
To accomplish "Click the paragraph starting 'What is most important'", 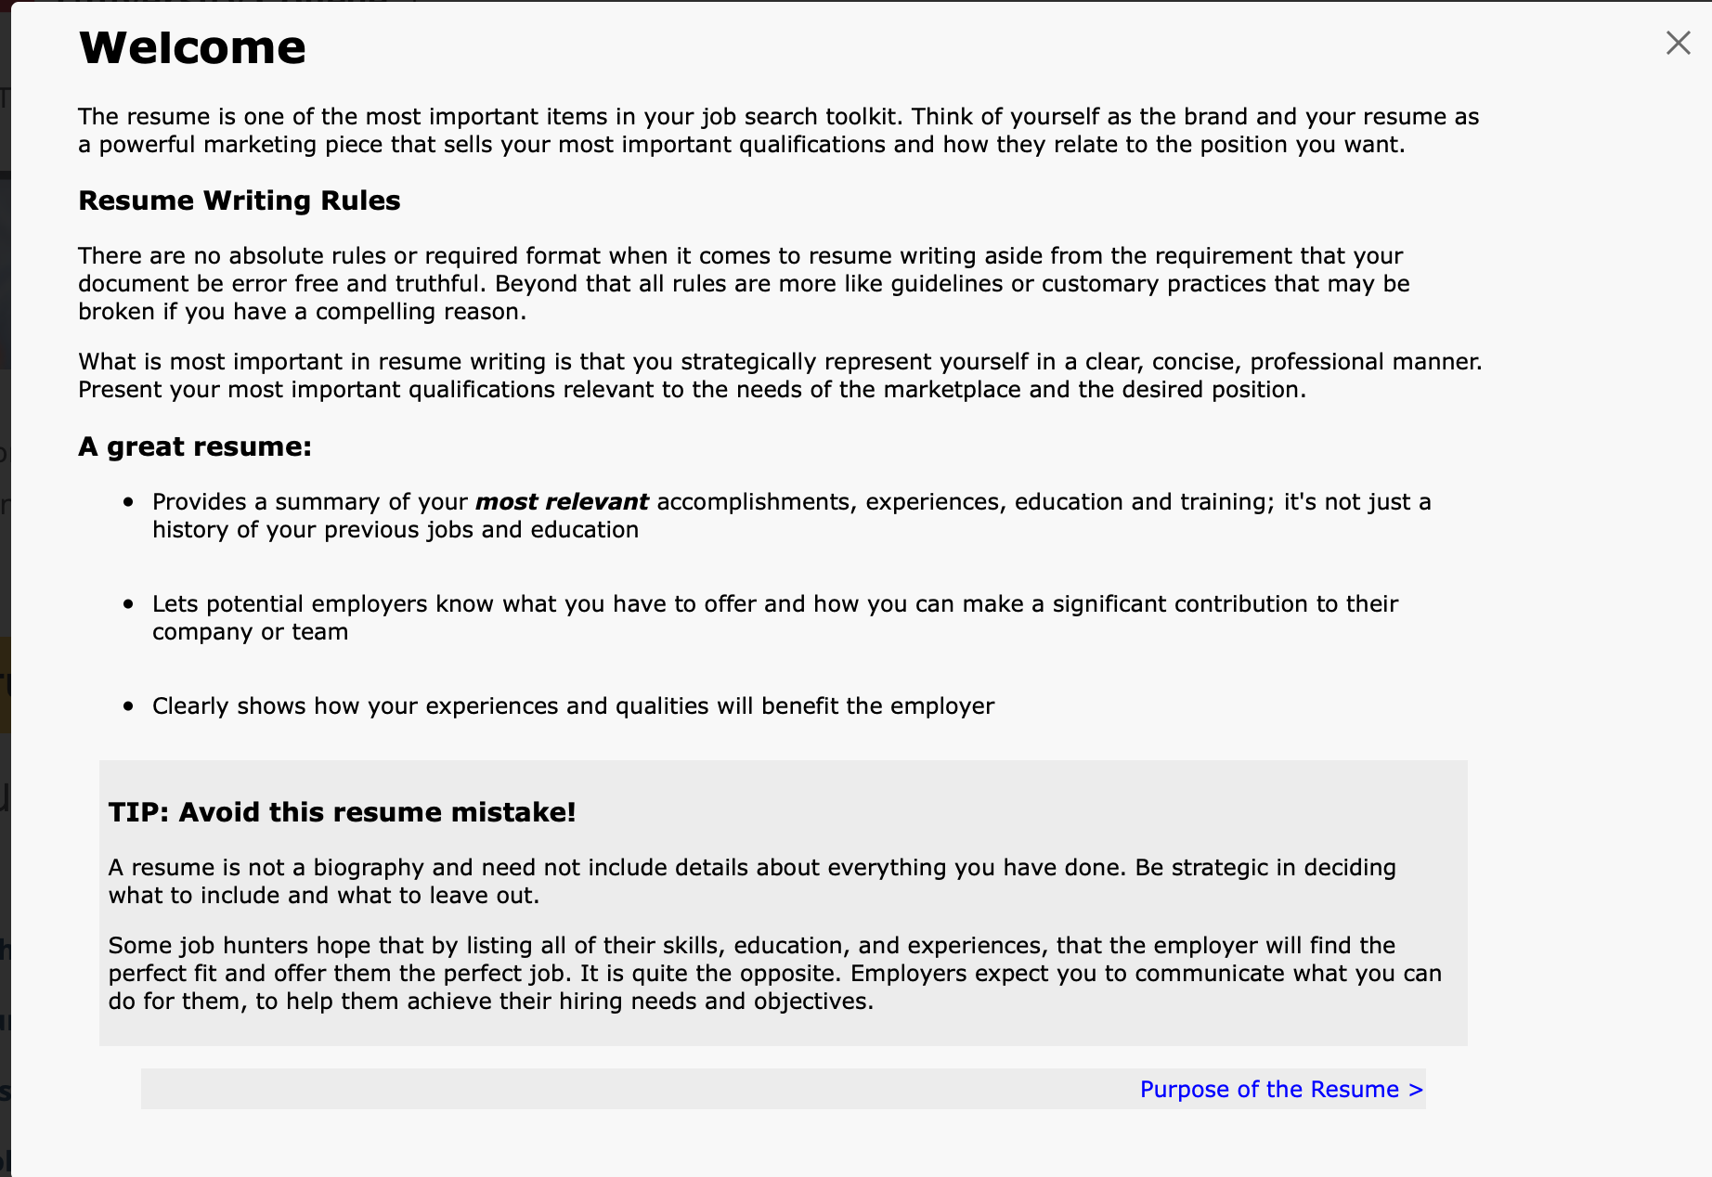I will 780,375.
